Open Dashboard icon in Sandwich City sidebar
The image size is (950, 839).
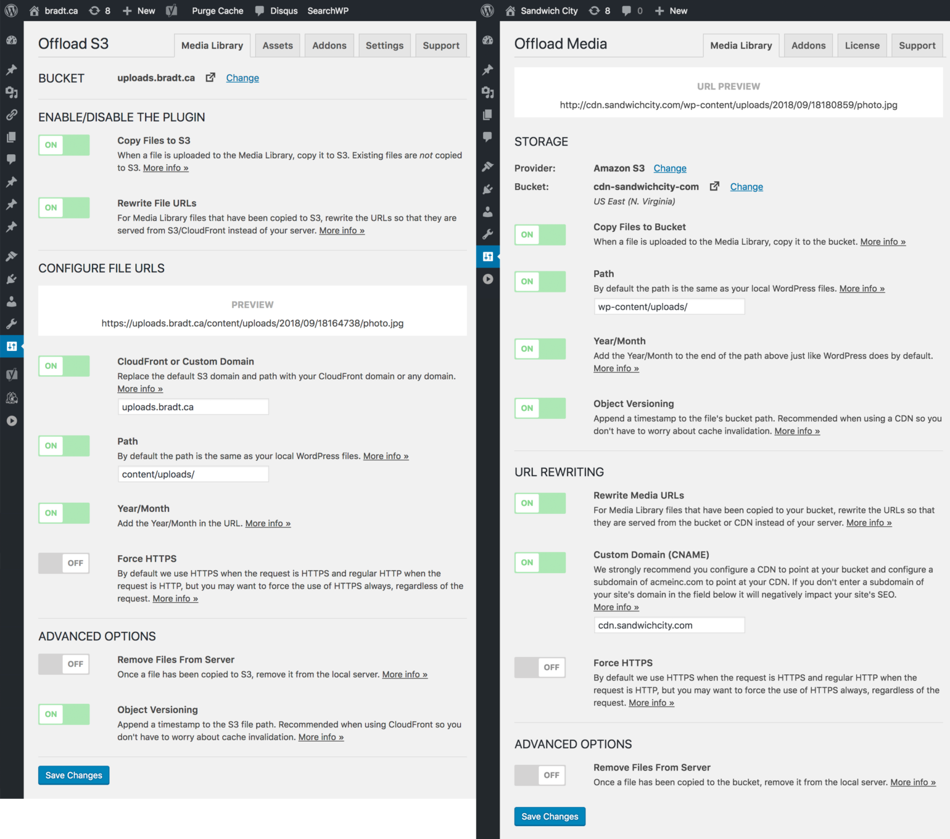487,41
